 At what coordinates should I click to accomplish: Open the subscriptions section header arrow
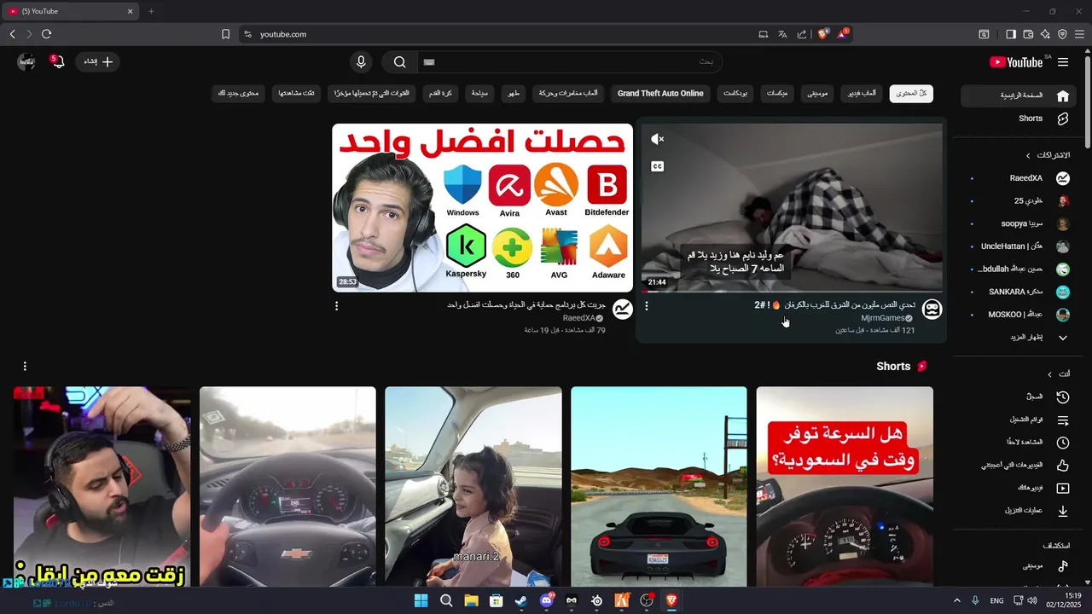[x=1028, y=155]
